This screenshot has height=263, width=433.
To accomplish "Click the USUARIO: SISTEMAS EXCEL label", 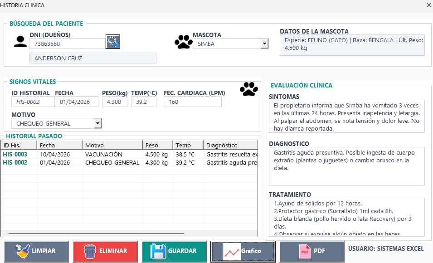I will pyautogui.click(x=386, y=248).
